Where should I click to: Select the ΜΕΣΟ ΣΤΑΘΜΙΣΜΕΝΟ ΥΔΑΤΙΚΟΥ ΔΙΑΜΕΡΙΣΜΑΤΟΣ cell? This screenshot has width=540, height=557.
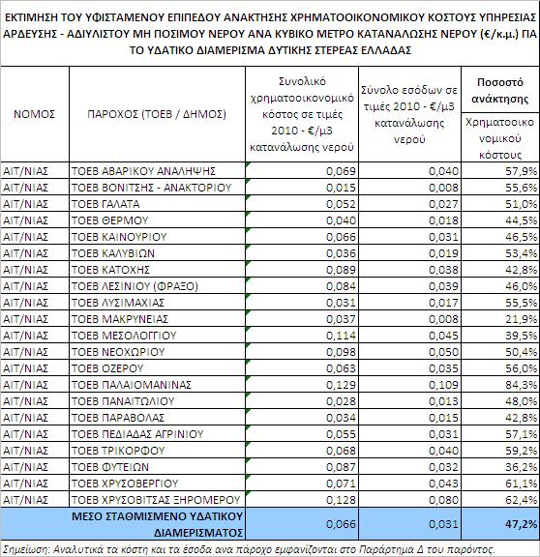(123, 524)
